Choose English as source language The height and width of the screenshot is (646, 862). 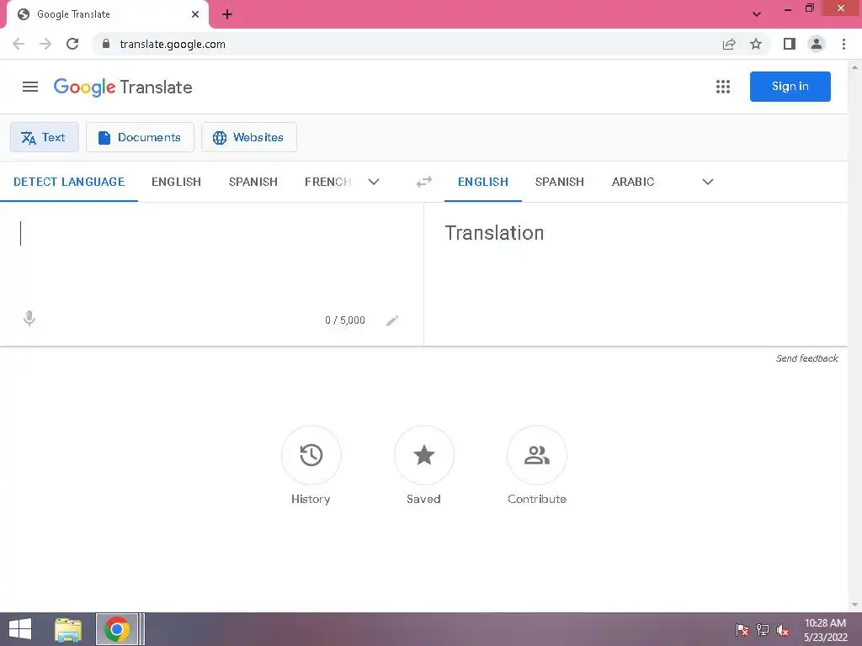177,182
